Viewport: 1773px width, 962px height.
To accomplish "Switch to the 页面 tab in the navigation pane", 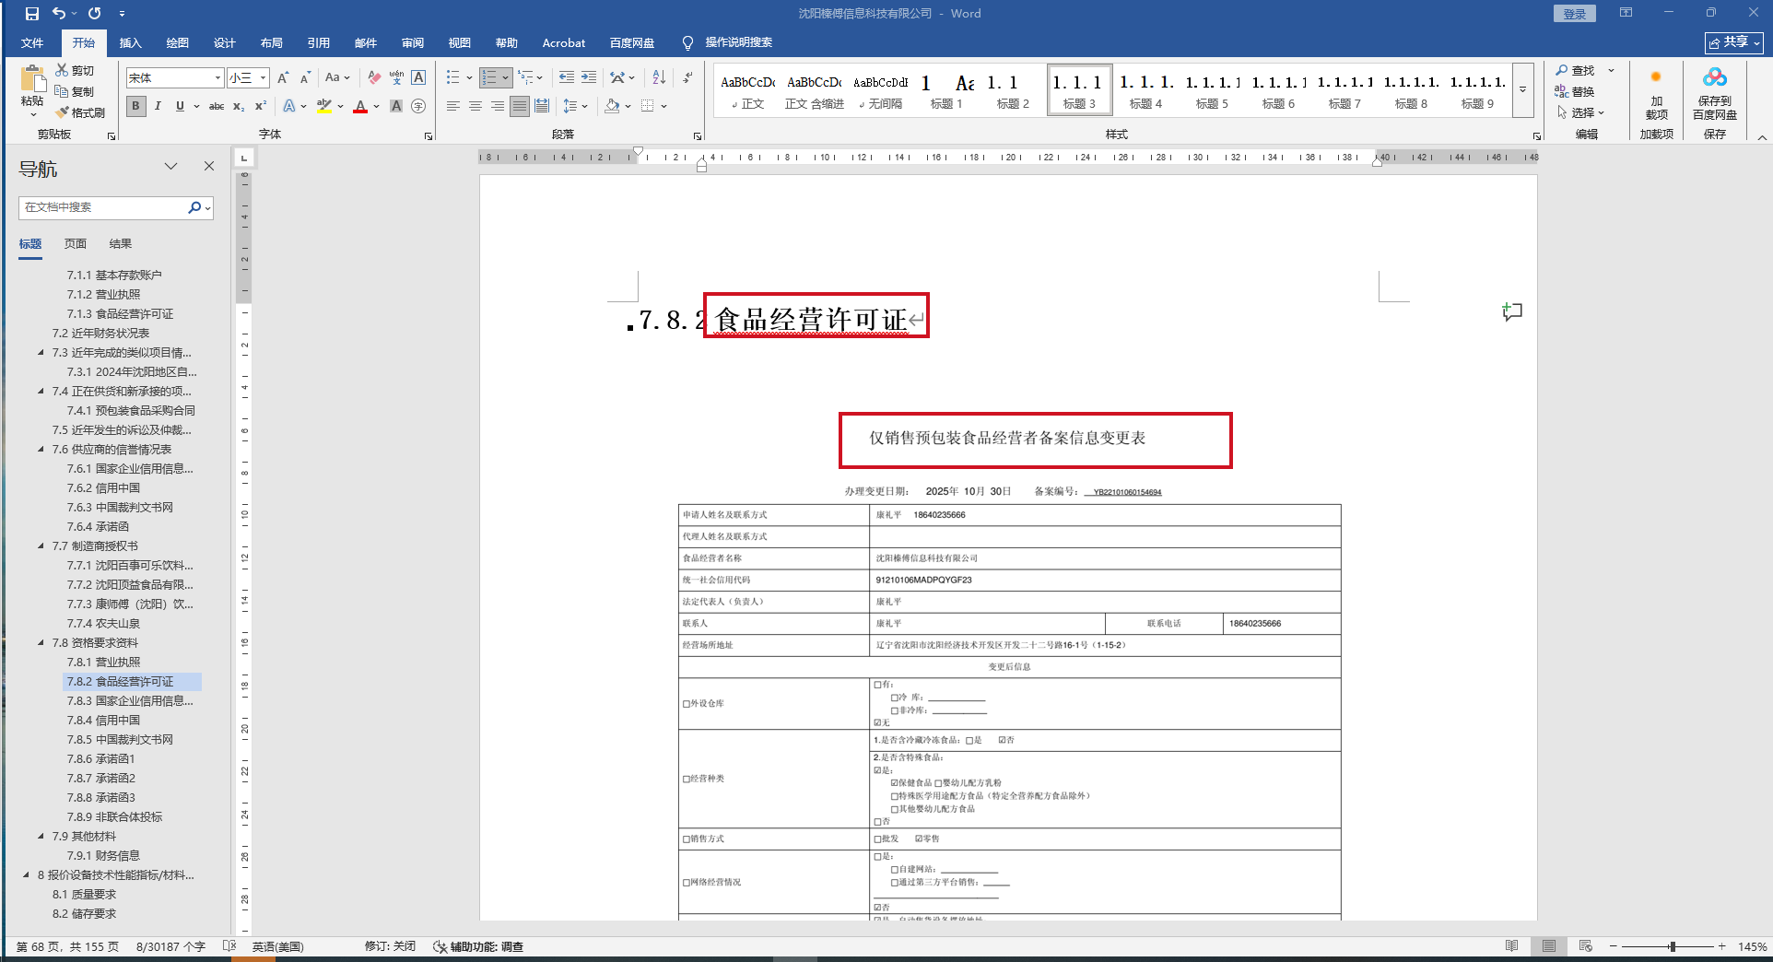I will pos(75,244).
